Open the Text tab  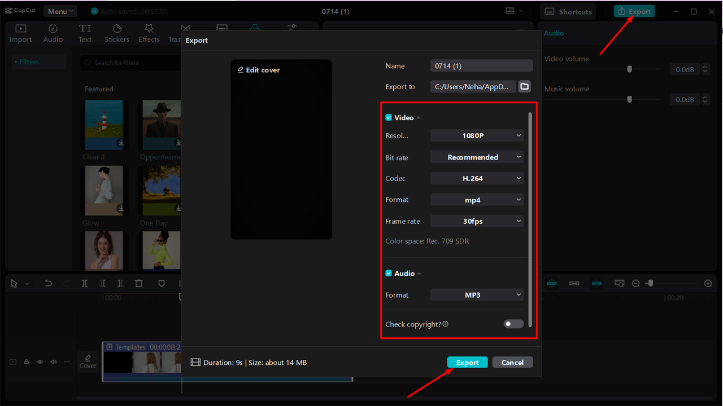click(x=85, y=33)
